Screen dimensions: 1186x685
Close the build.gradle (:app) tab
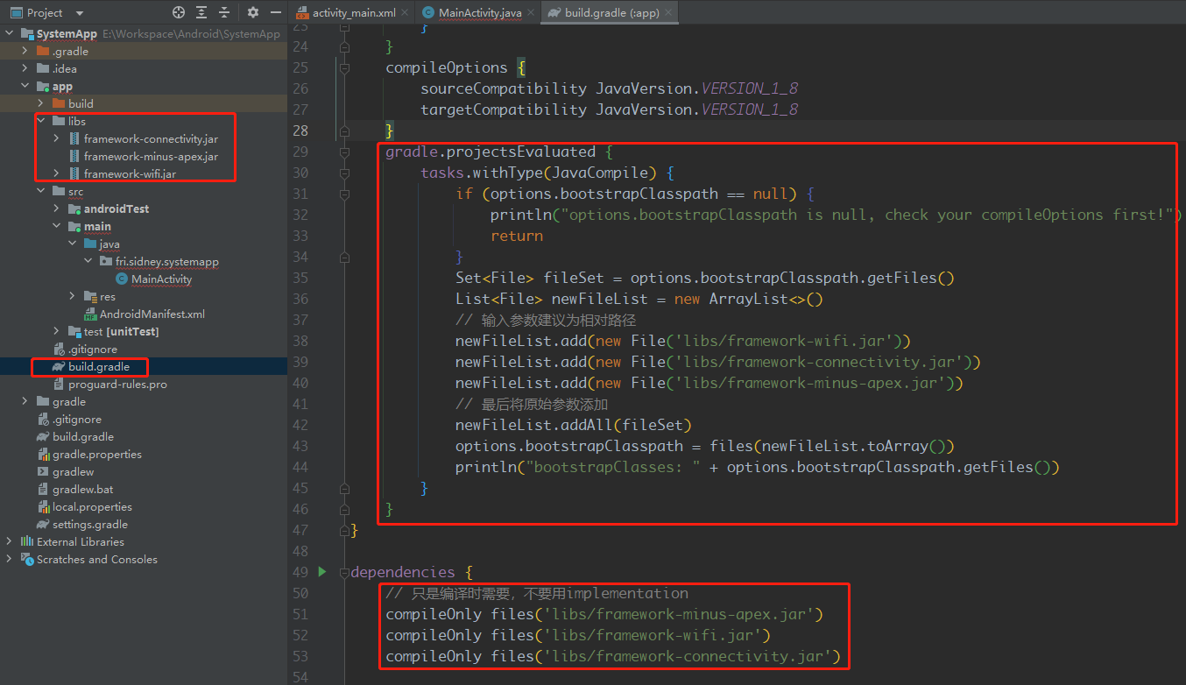(x=668, y=13)
